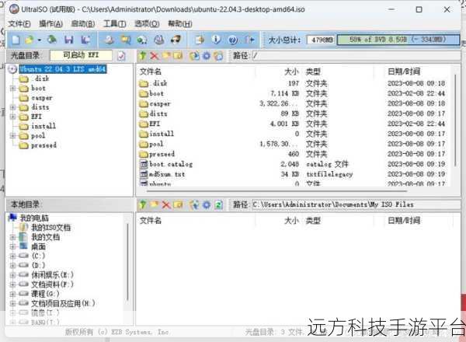Sort local list by 文件名 column header
The width and height of the screenshot is (466, 342).
click(x=151, y=221)
